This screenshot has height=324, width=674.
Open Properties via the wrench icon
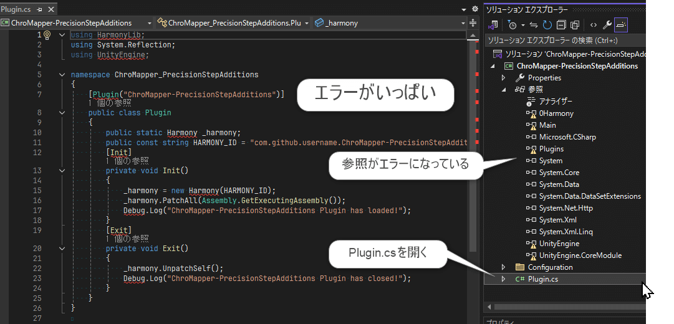click(x=607, y=25)
